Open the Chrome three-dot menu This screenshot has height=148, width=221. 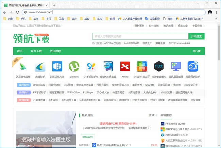pos(216,12)
